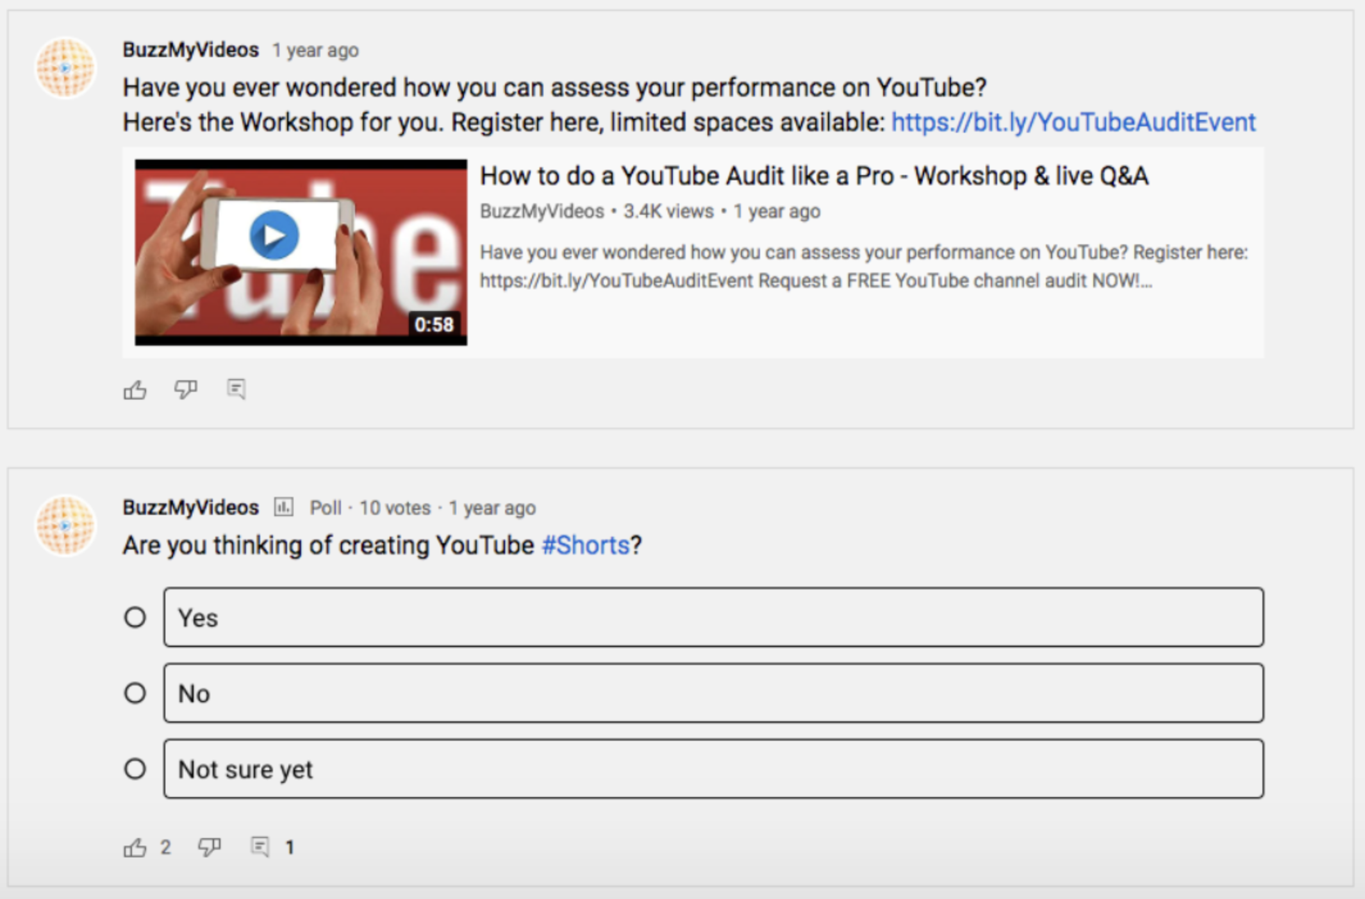Open the comment box on the workshop post
The height and width of the screenshot is (899, 1365).
pyautogui.click(x=237, y=389)
